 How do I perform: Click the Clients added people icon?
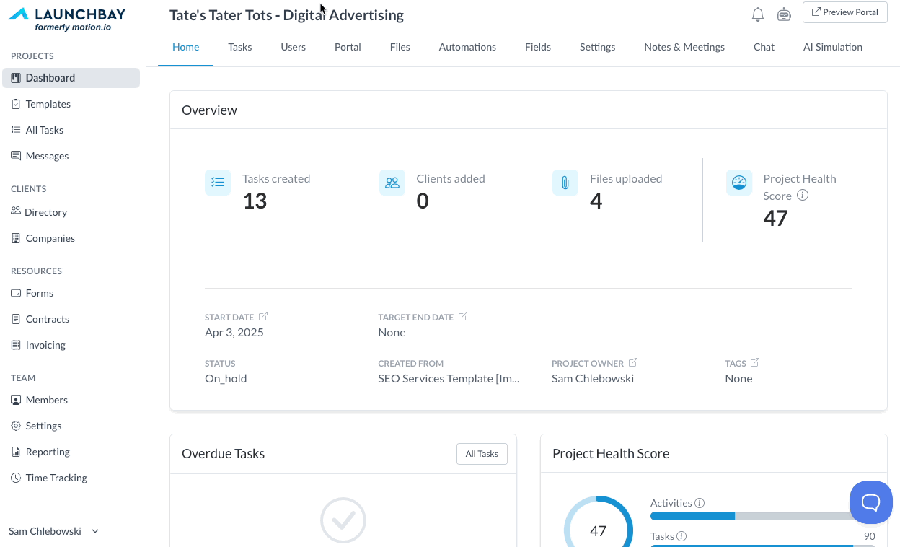point(392,183)
